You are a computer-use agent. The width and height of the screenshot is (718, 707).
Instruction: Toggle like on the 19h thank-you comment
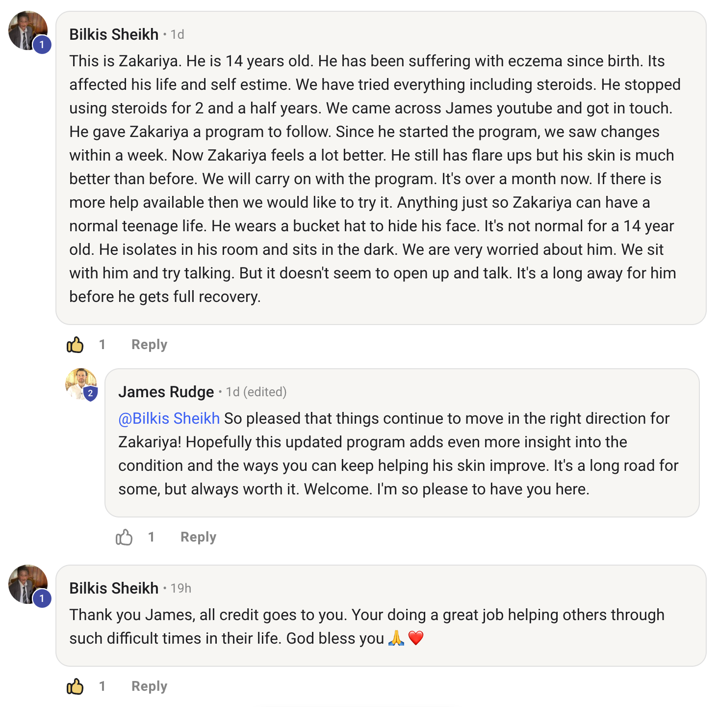[75, 686]
